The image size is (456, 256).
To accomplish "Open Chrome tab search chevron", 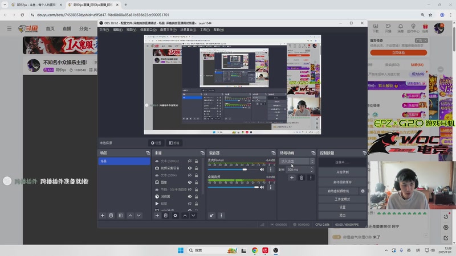I will (x=5, y=5).
